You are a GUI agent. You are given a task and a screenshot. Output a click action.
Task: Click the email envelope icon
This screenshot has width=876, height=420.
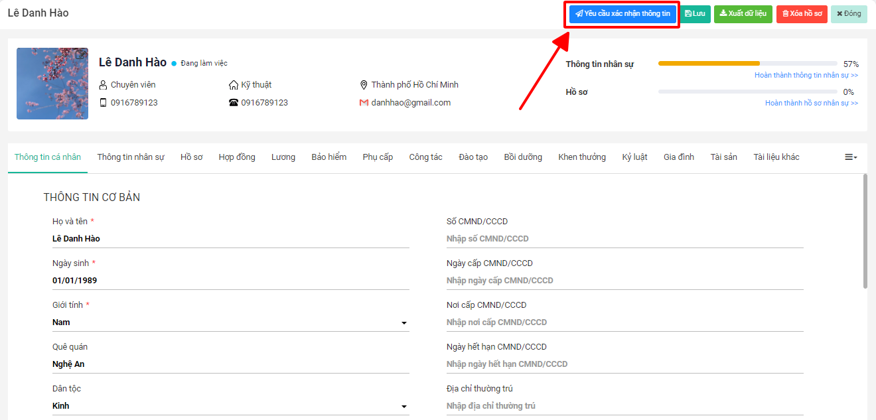point(364,103)
